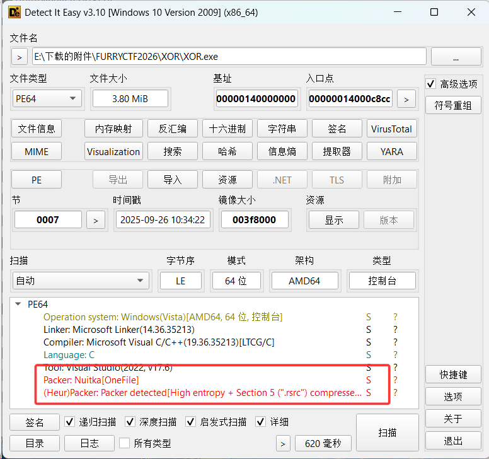Viewport: 489px width, 459px height.
Task: Open 字符串 strings view
Action: [282, 129]
